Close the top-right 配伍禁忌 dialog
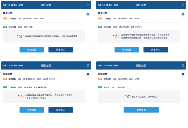This screenshot has height=128, width=188. pyautogui.click(x=183, y=5)
